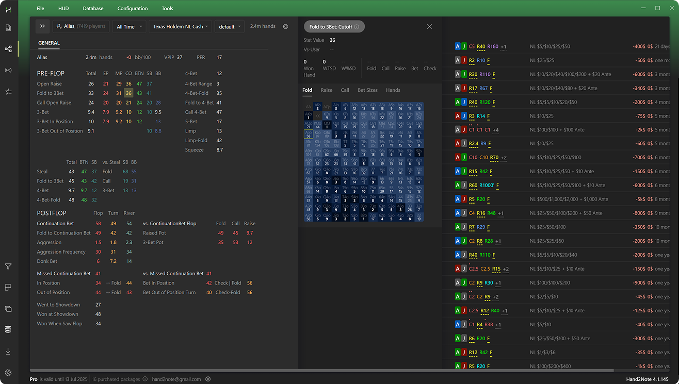Select the GENERAL tab

(x=49, y=43)
